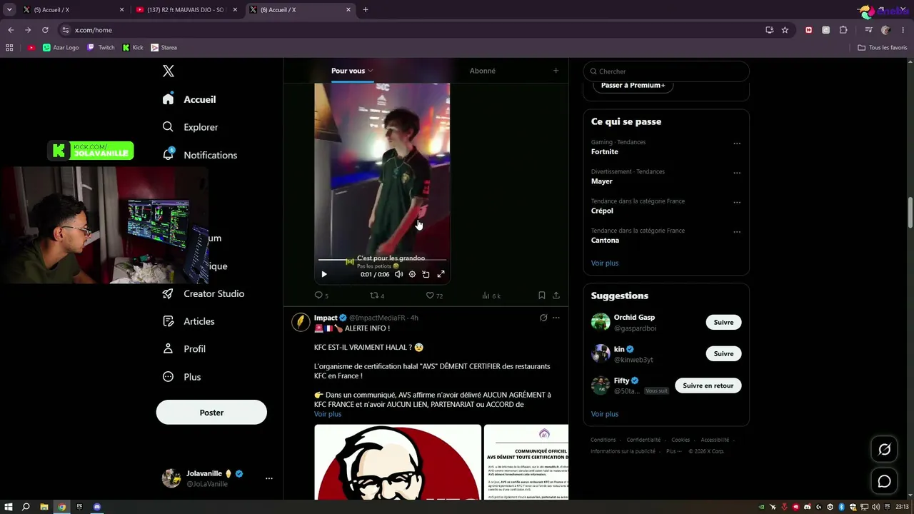The image size is (914, 514).
Task: Open the Chrome three-dot menu
Action: (903, 30)
